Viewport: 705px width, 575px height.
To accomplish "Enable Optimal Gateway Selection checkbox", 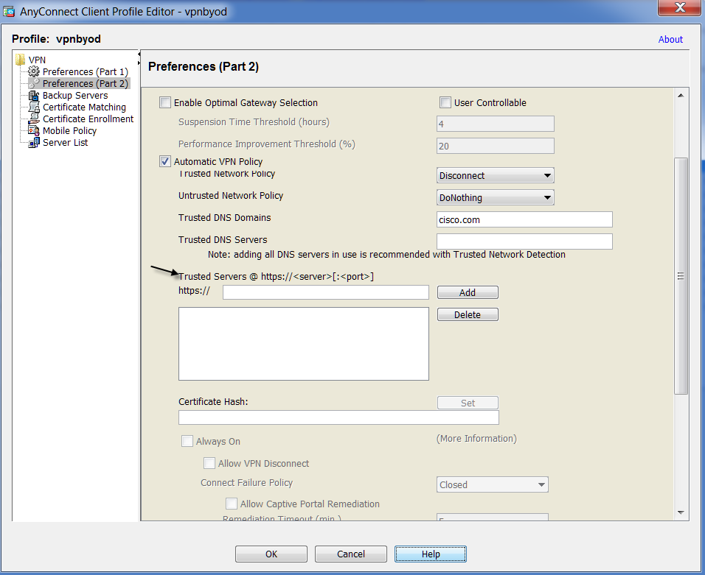I will click(165, 102).
